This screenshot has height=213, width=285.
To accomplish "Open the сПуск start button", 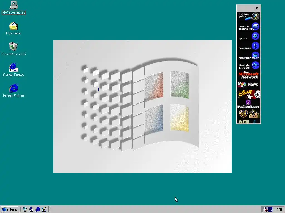I will [x=9, y=209].
